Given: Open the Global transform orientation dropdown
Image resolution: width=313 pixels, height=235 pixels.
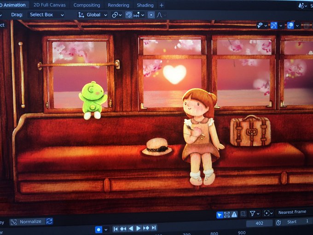Looking at the screenshot, I should pos(93,15).
